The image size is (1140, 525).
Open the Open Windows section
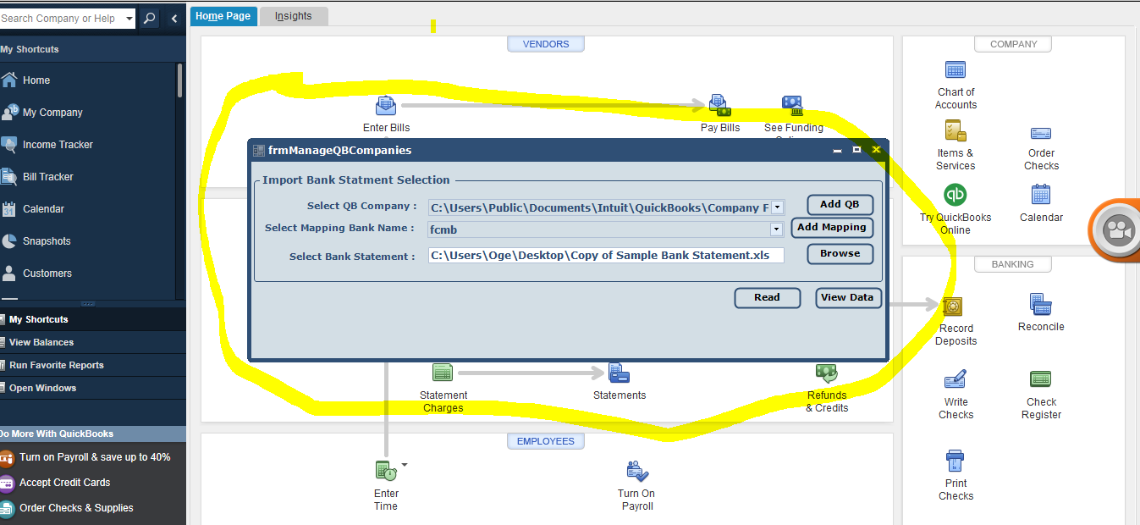(93, 388)
